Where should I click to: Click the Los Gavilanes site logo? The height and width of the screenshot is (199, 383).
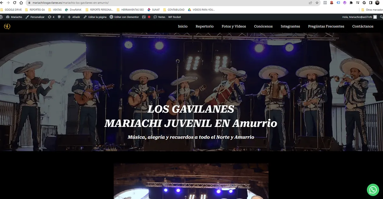(x=7, y=26)
